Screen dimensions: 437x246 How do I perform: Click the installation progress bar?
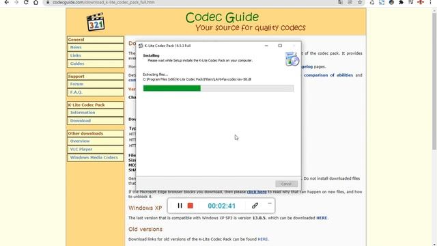218,88
